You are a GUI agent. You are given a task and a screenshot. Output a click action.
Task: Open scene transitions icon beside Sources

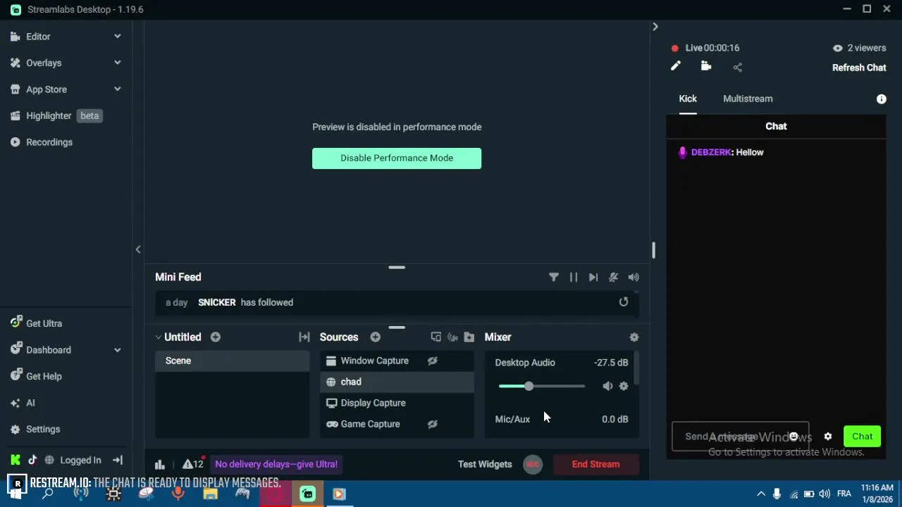[x=304, y=337]
